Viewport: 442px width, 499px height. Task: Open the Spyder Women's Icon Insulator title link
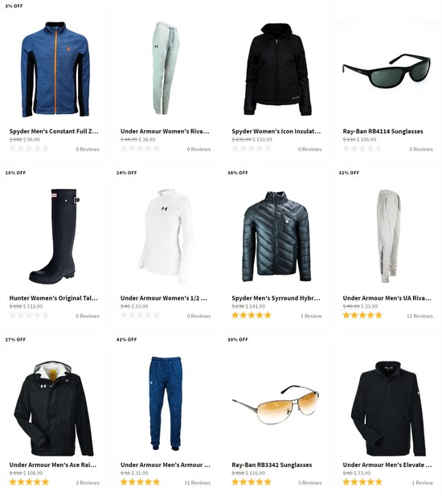coord(276,131)
